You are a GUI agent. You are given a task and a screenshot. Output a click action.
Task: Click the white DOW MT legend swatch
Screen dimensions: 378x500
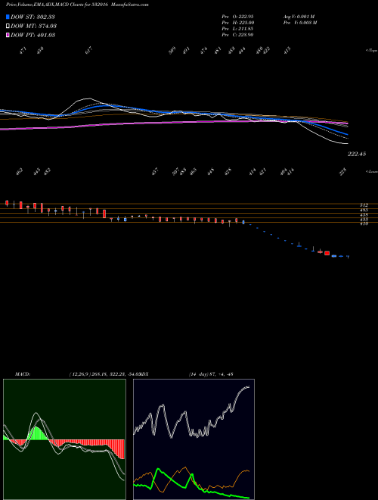click(8, 26)
